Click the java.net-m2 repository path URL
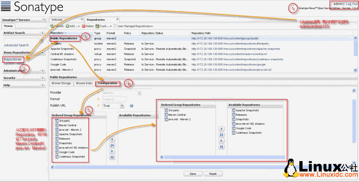 [231, 70]
